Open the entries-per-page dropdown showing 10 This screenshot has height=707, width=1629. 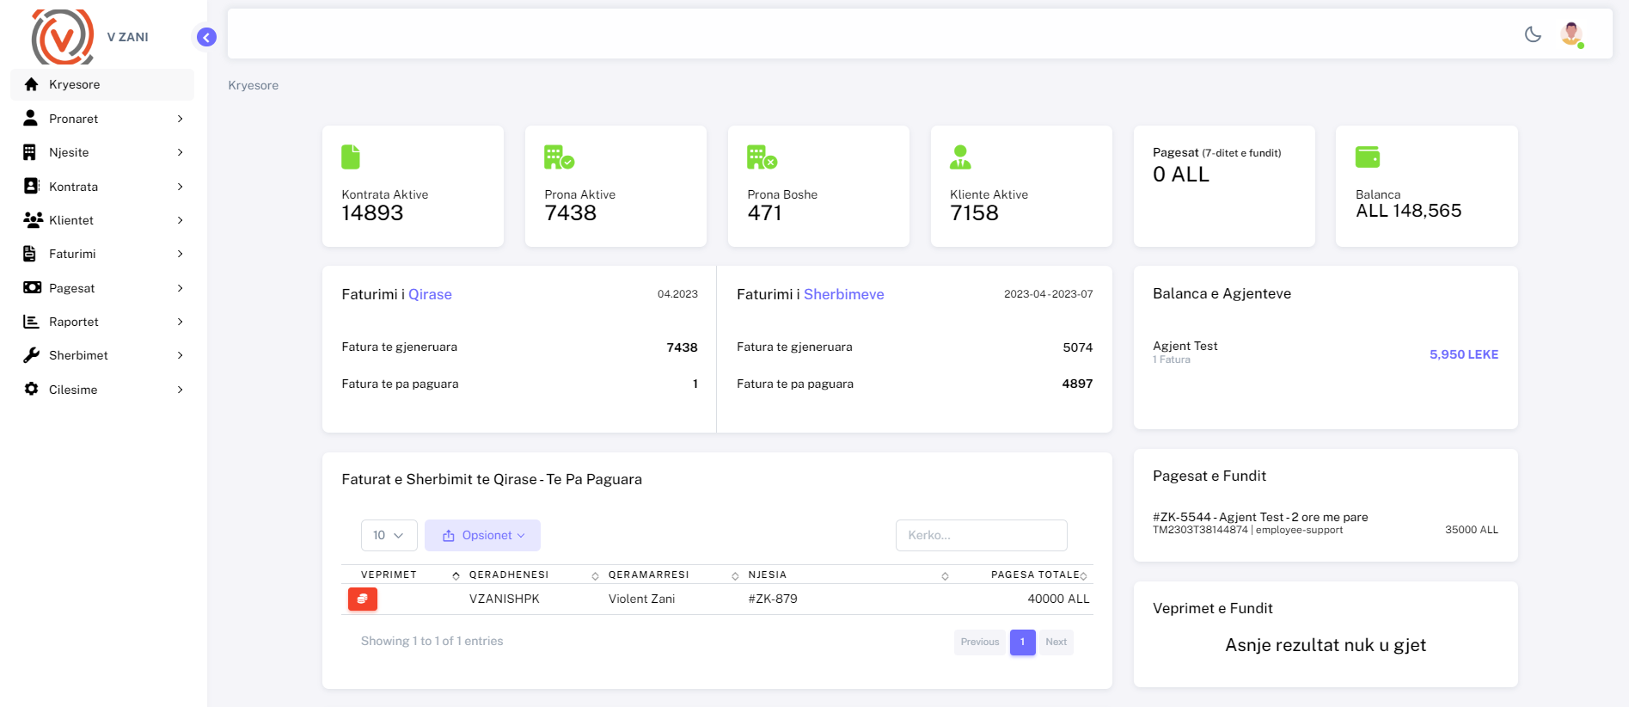pyautogui.click(x=389, y=535)
